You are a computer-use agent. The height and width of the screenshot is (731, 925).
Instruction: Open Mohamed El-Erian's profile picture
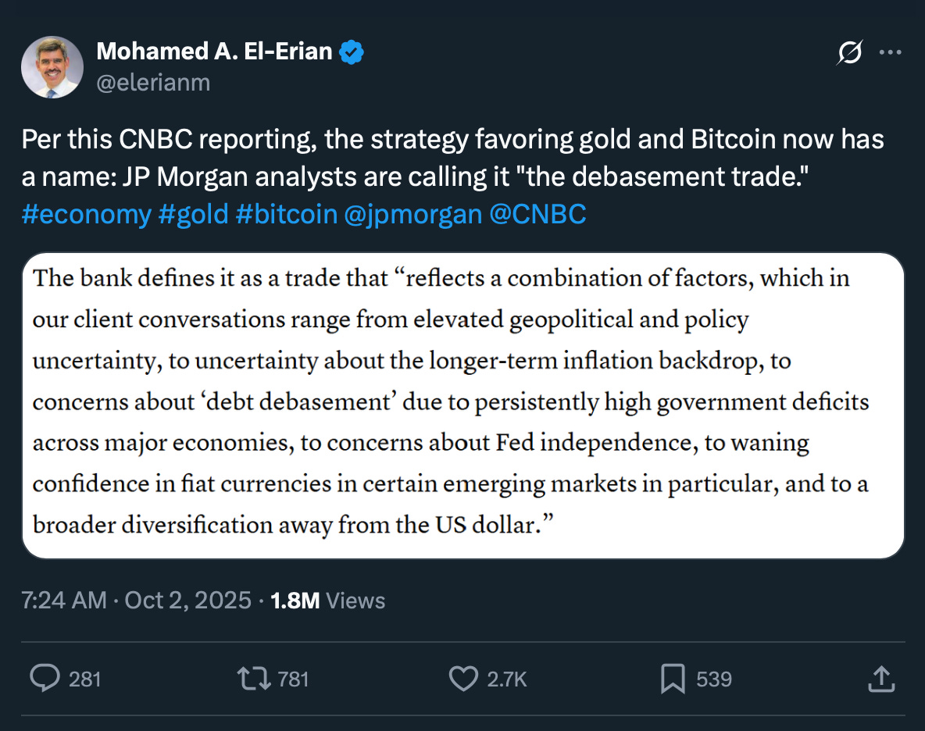click(x=52, y=67)
